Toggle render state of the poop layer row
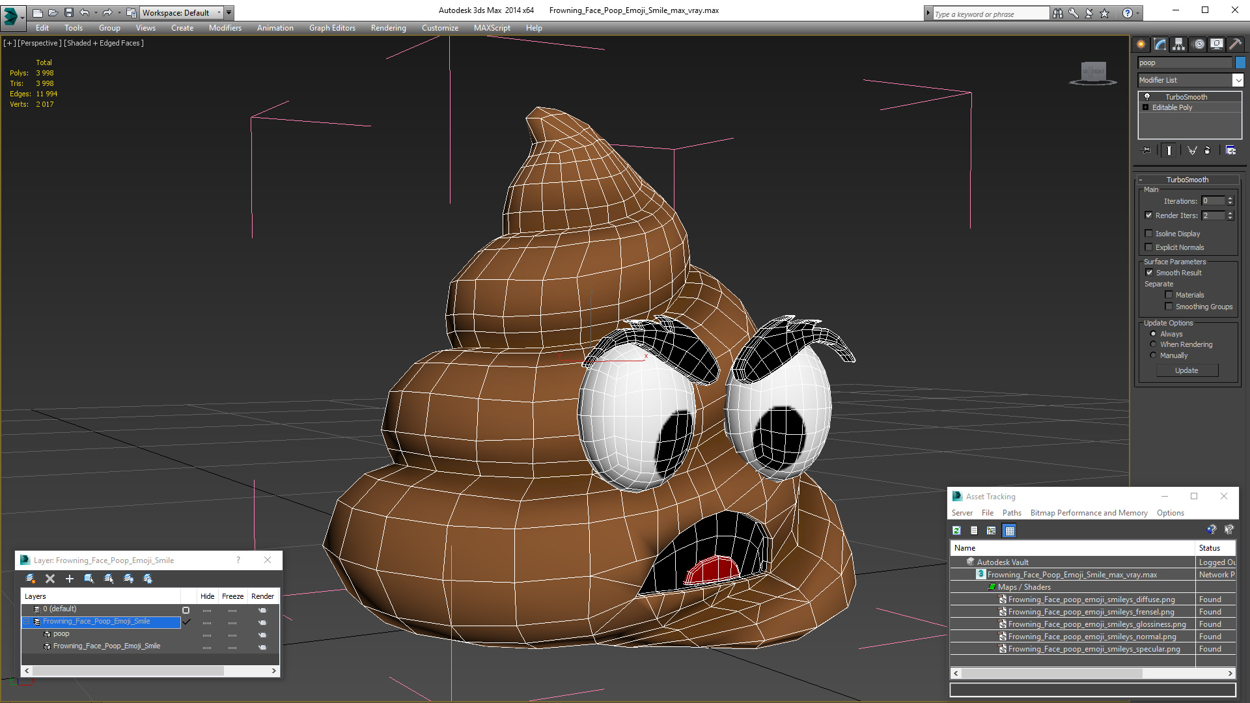Viewport: 1250px width, 703px height. pos(262,635)
